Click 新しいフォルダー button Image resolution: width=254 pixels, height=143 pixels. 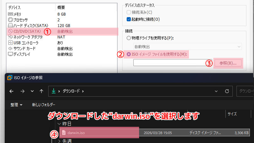[x=43, y=105]
